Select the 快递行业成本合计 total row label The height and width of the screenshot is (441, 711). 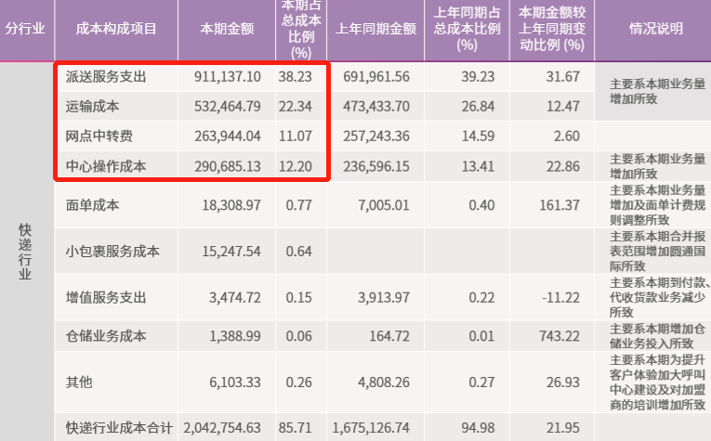pyautogui.click(x=119, y=428)
